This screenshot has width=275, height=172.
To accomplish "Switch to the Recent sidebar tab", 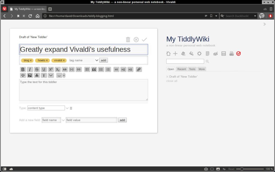I will tap(182, 69).
